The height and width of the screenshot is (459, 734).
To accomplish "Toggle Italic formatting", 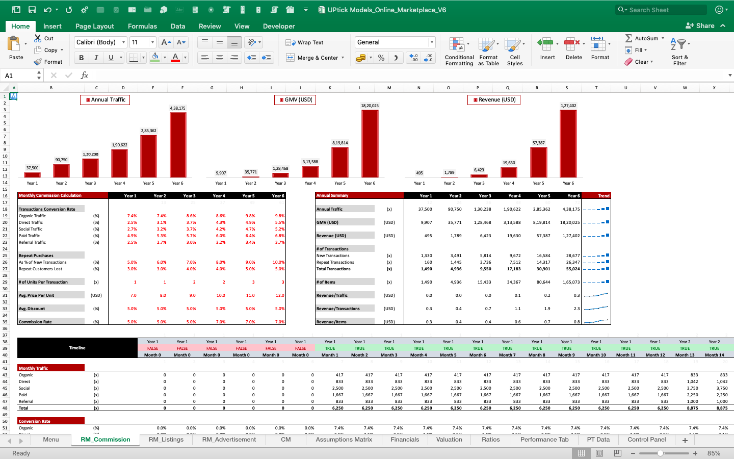I will (96, 58).
